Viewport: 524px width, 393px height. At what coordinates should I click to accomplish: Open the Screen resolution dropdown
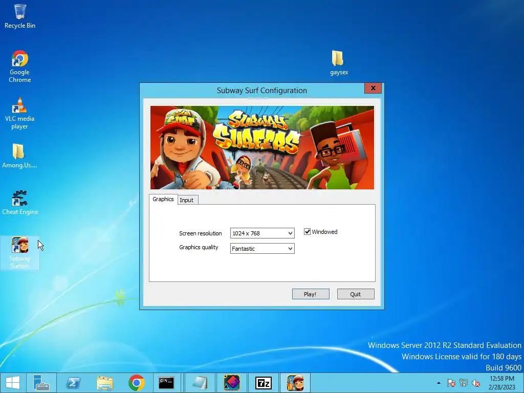263,233
